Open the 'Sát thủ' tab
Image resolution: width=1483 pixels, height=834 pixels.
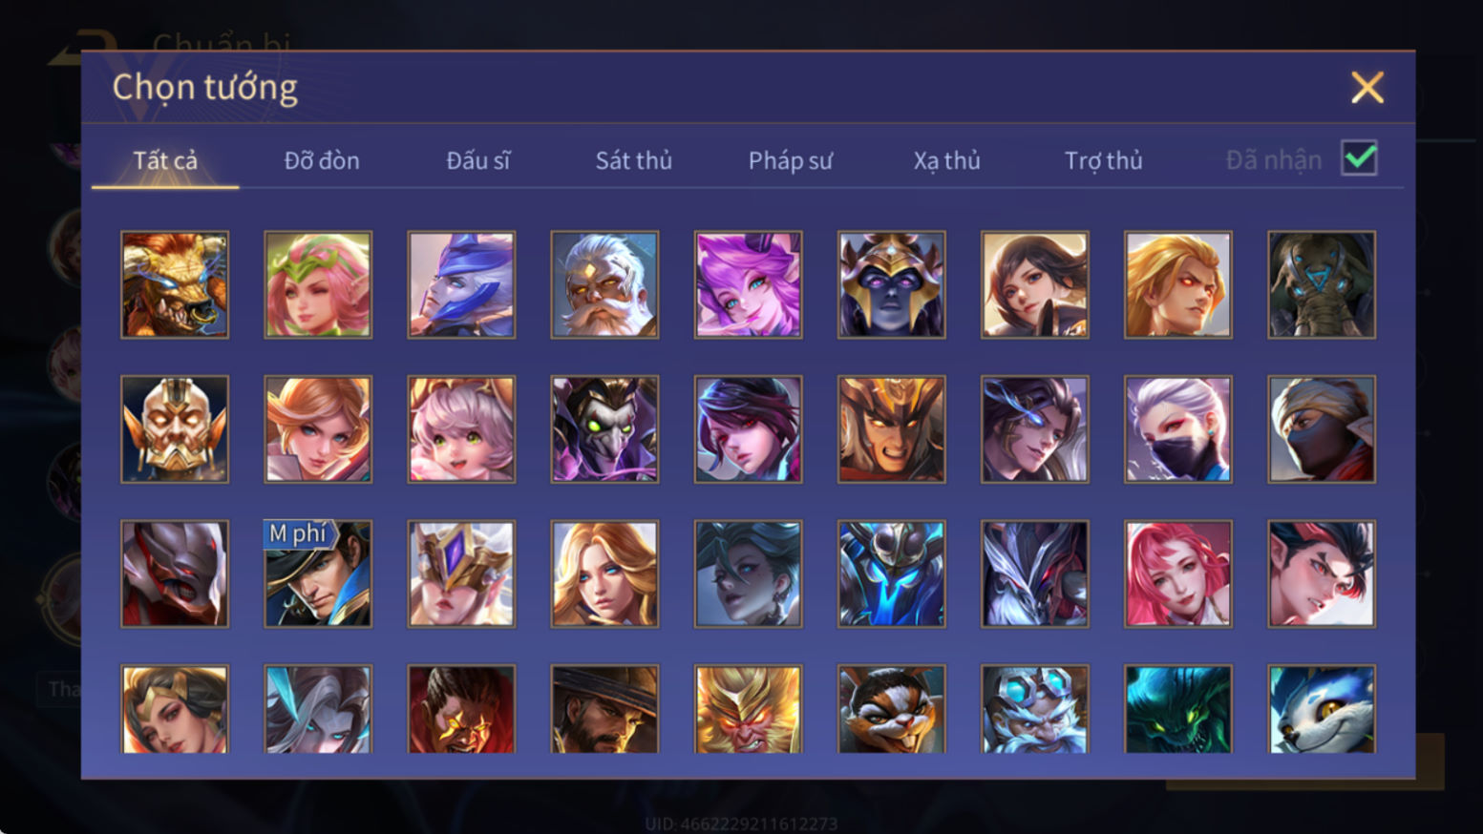pyautogui.click(x=634, y=160)
